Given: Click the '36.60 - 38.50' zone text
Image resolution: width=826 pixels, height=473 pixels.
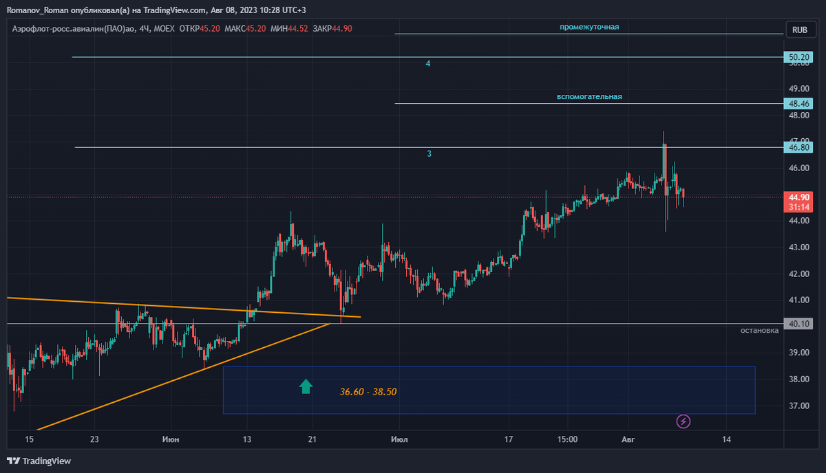Looking at the screenshot, I should coord(368,392).
